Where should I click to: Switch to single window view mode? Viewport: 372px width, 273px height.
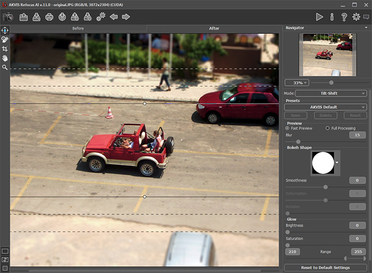[5, 251]
